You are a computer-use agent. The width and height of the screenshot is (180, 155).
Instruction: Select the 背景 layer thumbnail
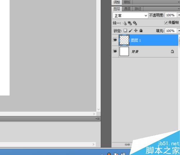point(124,51)
